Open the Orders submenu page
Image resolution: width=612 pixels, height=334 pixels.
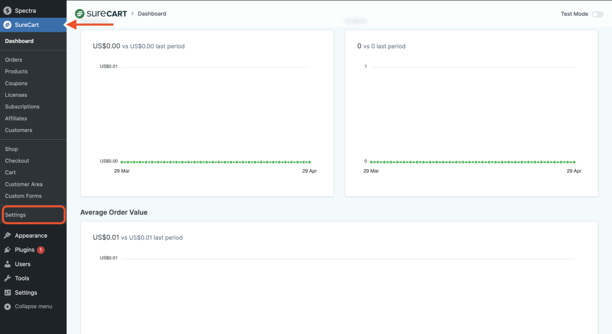click(13, 60)
